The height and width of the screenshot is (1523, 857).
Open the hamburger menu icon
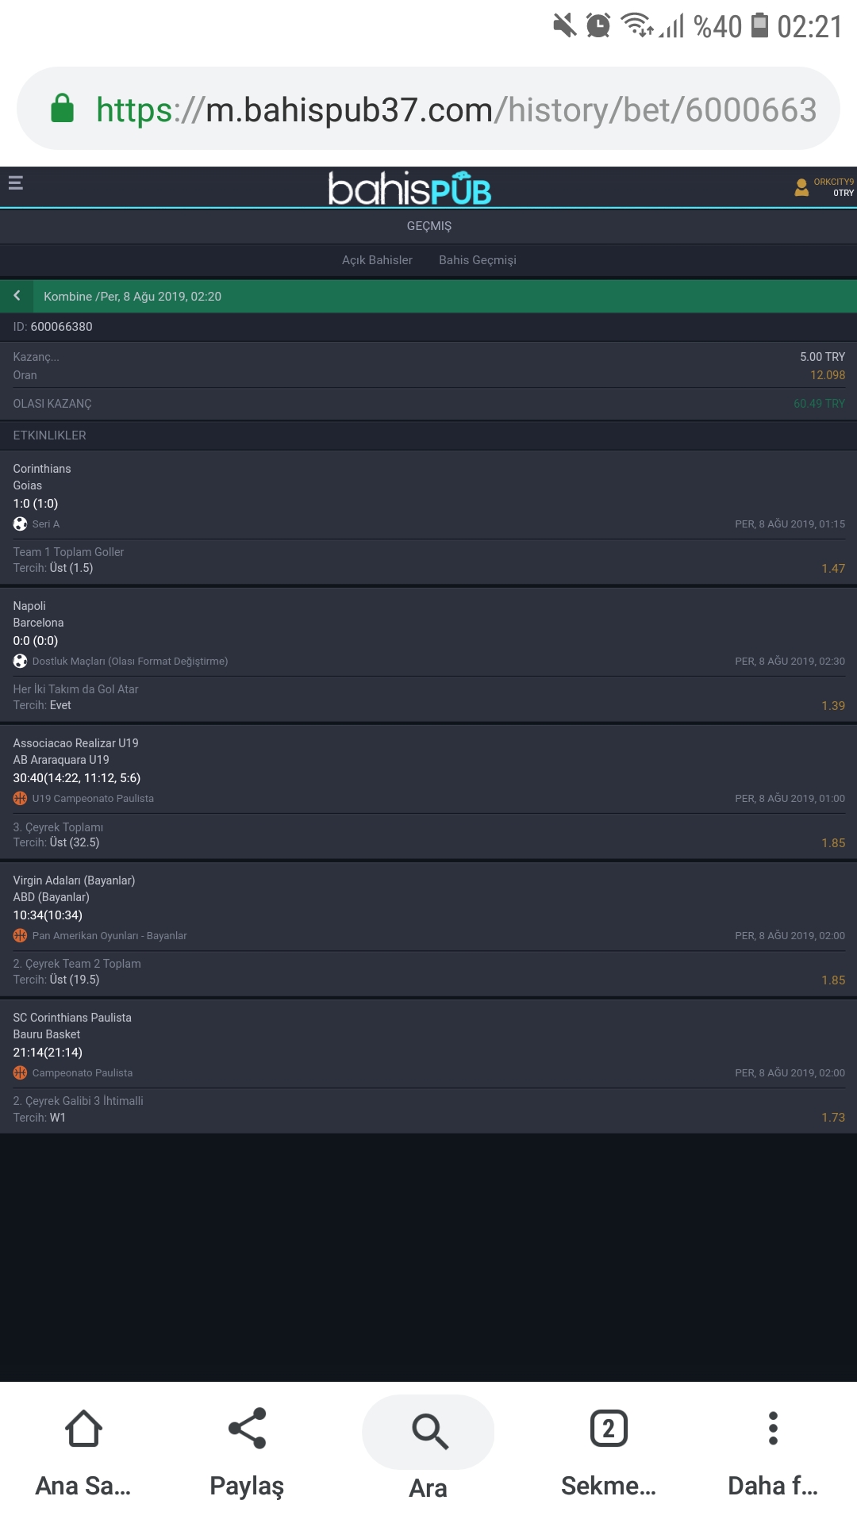(15, 183)
